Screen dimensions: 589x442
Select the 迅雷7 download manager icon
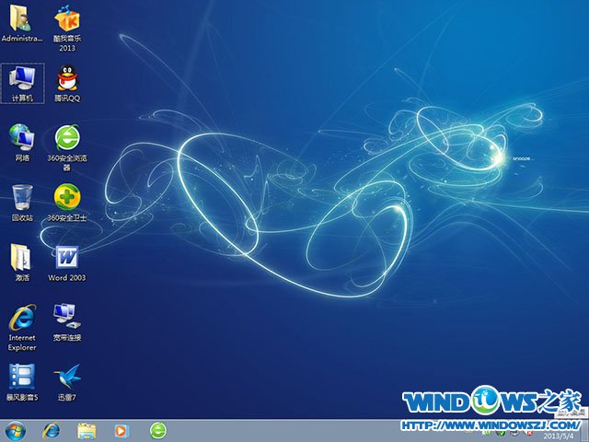point(67,382)
